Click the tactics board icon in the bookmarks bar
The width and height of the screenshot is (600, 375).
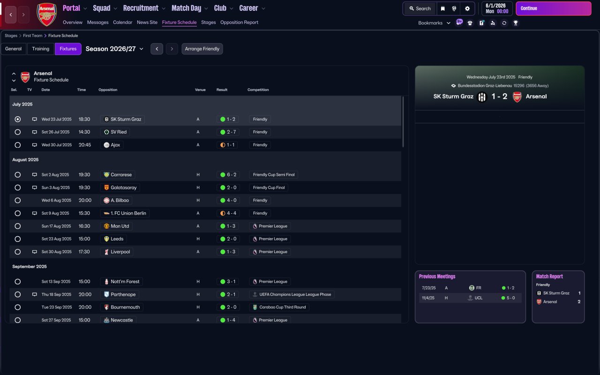point(481,23)
